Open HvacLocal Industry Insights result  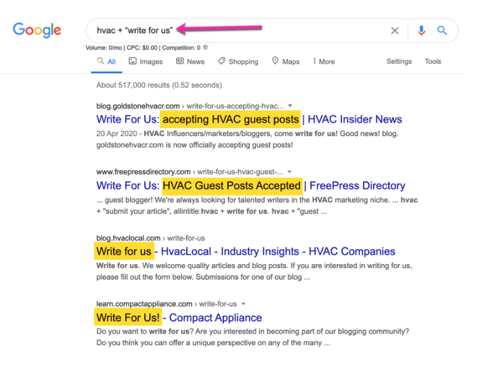246,251
